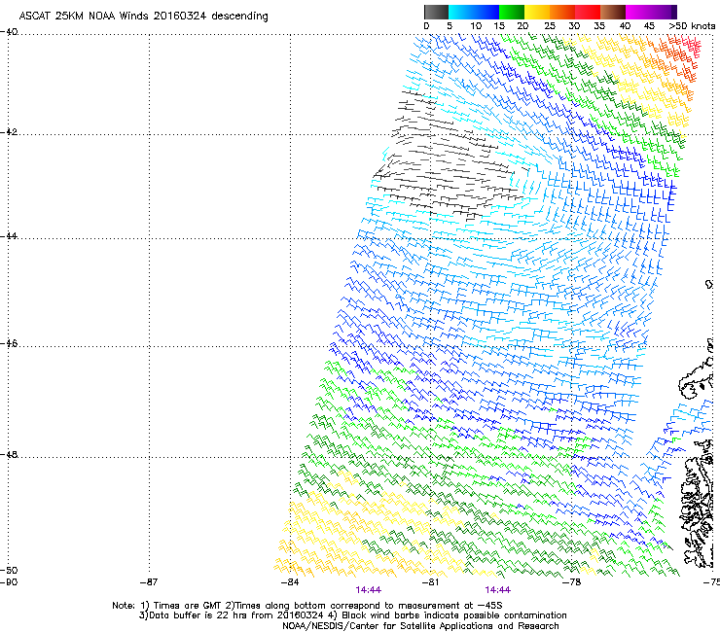Click the yellow 20-25 knots color swatch
720x632 pixels.
[537, 12]
